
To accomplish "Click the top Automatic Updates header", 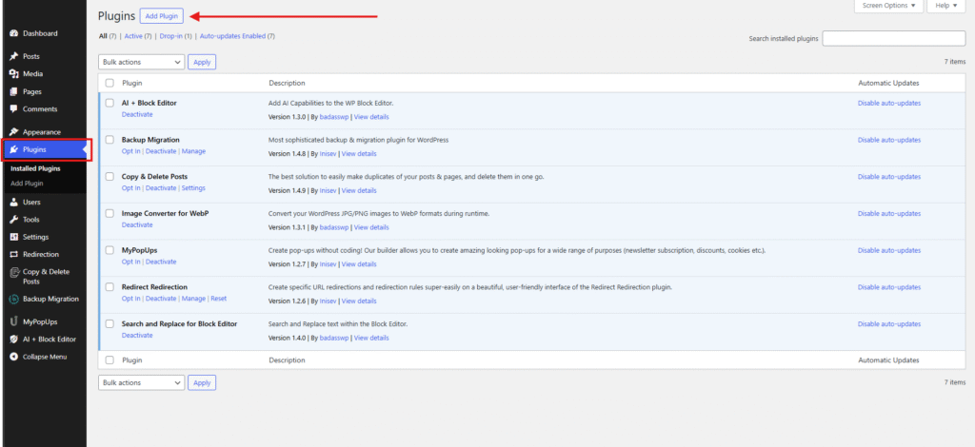I will (888, 83).
